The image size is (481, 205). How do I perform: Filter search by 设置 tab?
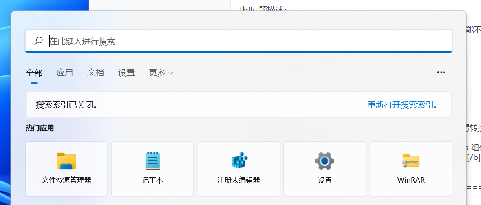(x=126, y=73)
